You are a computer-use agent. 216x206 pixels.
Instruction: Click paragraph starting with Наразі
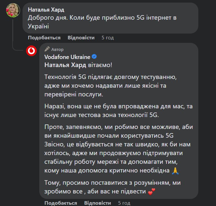(x=109, y=110)
